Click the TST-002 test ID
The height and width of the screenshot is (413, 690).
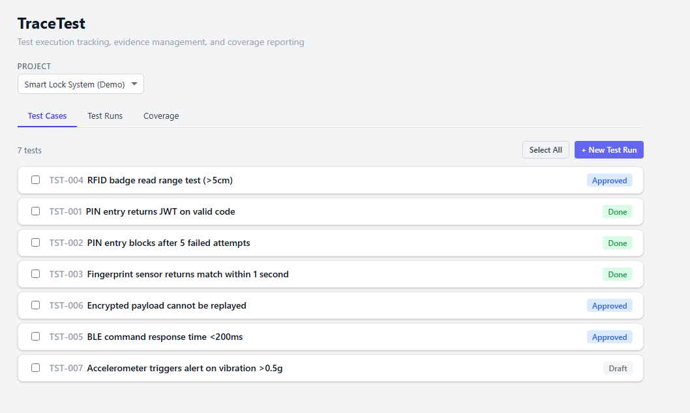[66, 243]
